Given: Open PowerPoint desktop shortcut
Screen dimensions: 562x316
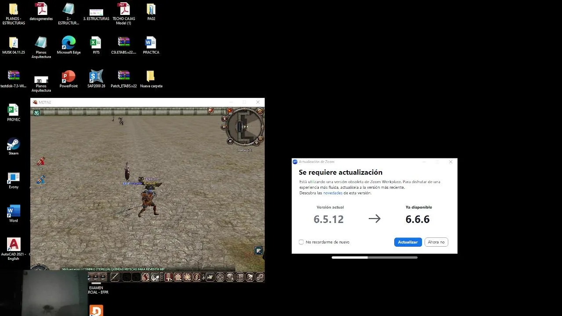Looking at the screenshot, I should (x=68, y=79).
